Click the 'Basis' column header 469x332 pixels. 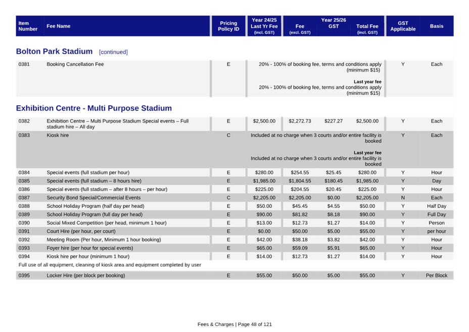pyautogui.click(x=437, y=26)
